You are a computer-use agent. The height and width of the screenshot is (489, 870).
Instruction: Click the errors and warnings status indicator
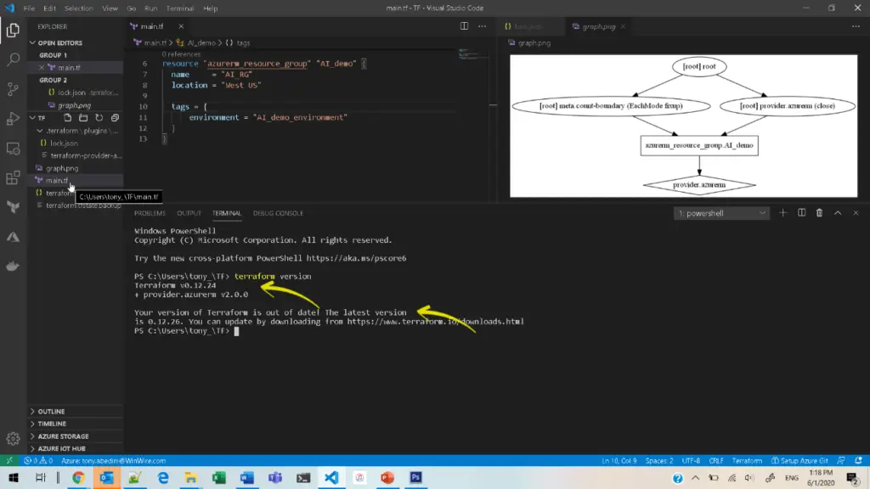tap(37, 460)
